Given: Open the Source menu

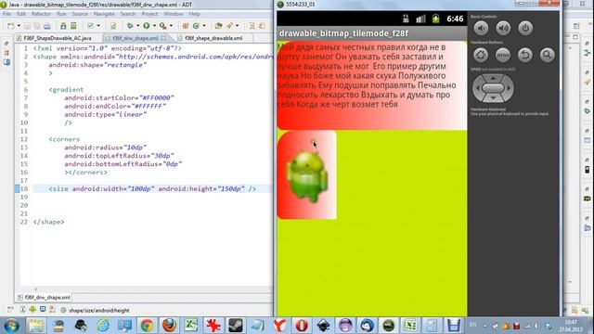Looking at the screenshot, I should click(x=80, y=14).
